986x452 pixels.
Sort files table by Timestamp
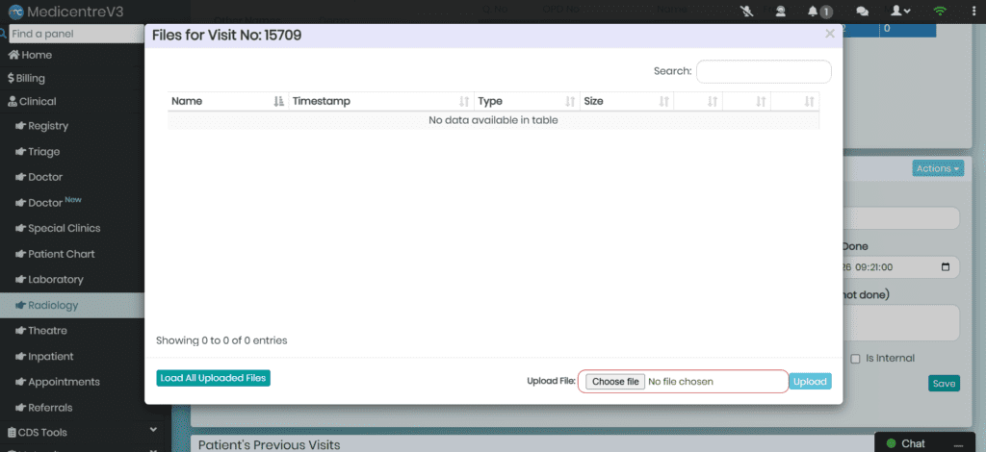click(381, 102)
